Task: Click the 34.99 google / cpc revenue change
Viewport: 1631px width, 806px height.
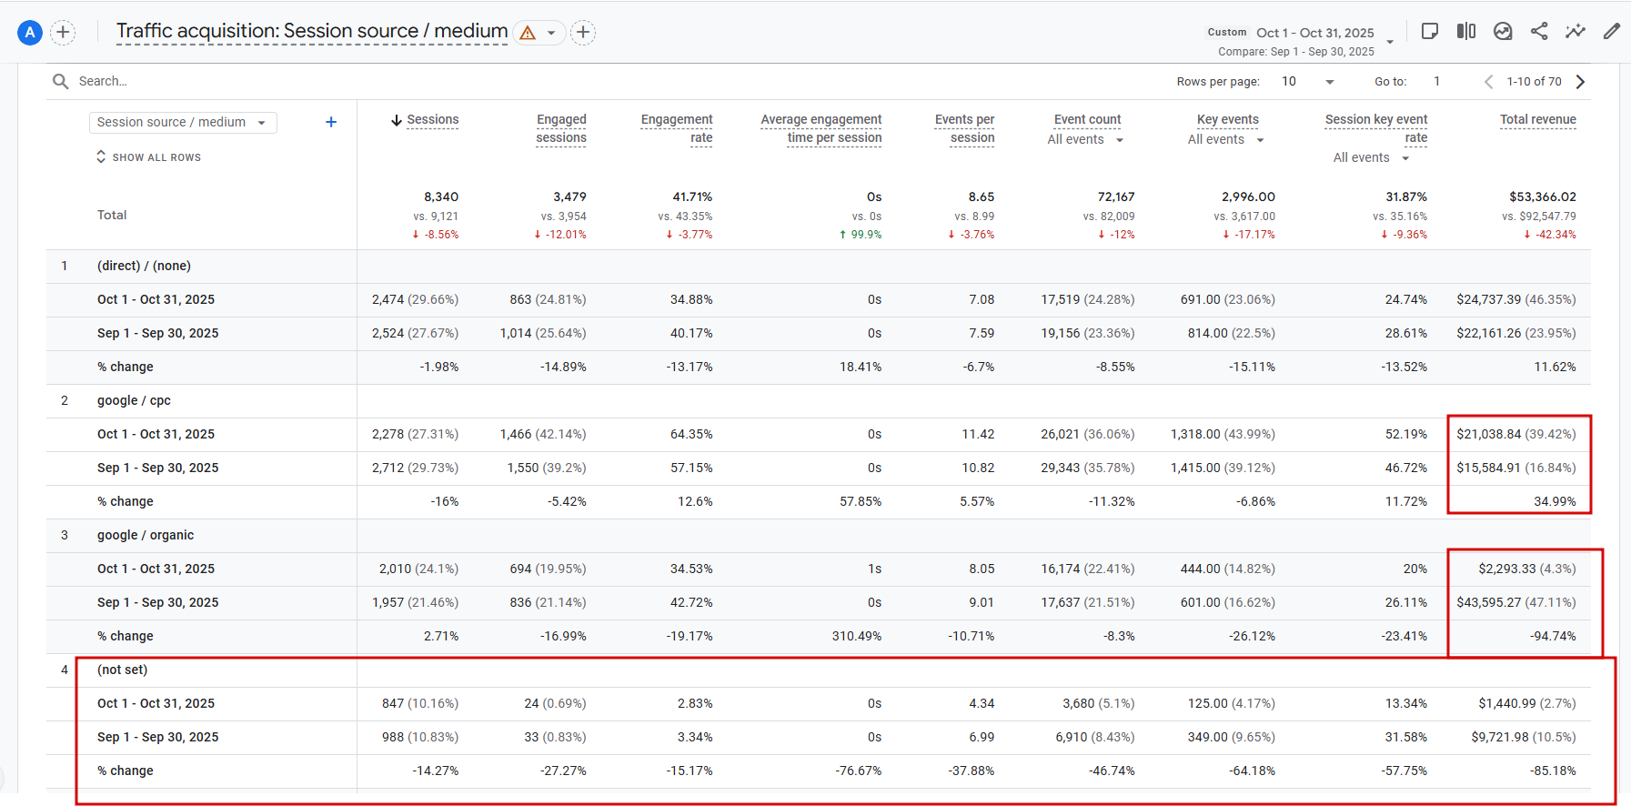Action: [x=1555, y=502]
